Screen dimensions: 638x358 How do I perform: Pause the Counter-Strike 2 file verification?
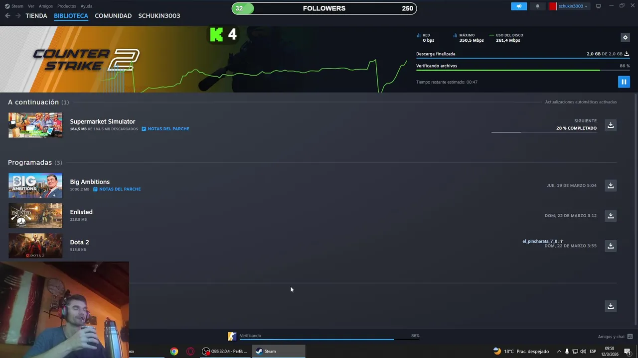(x=624, y=82)
